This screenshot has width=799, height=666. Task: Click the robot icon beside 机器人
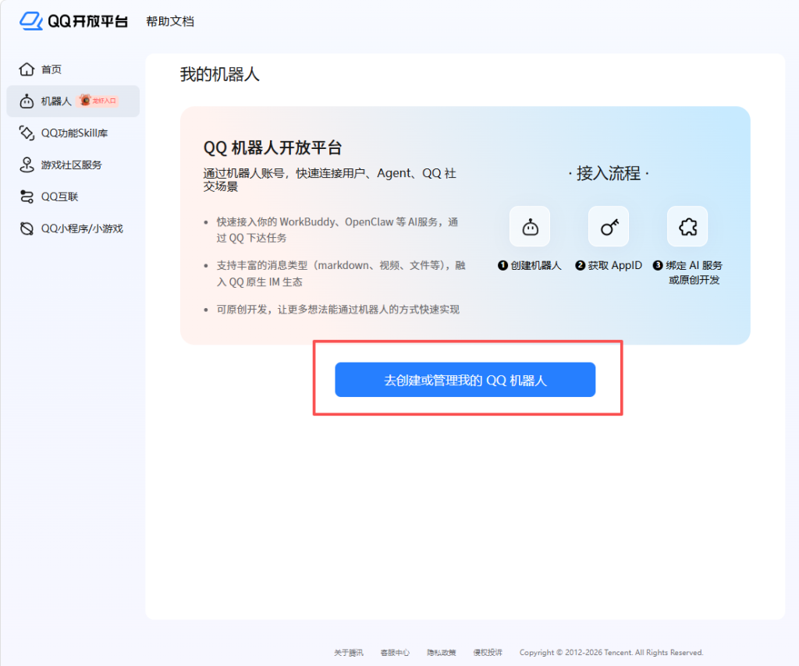tap(27, 101)
